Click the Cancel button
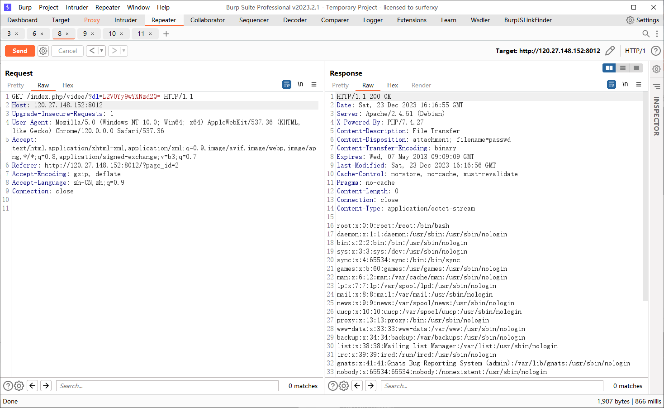 click(x=67, y=51)
